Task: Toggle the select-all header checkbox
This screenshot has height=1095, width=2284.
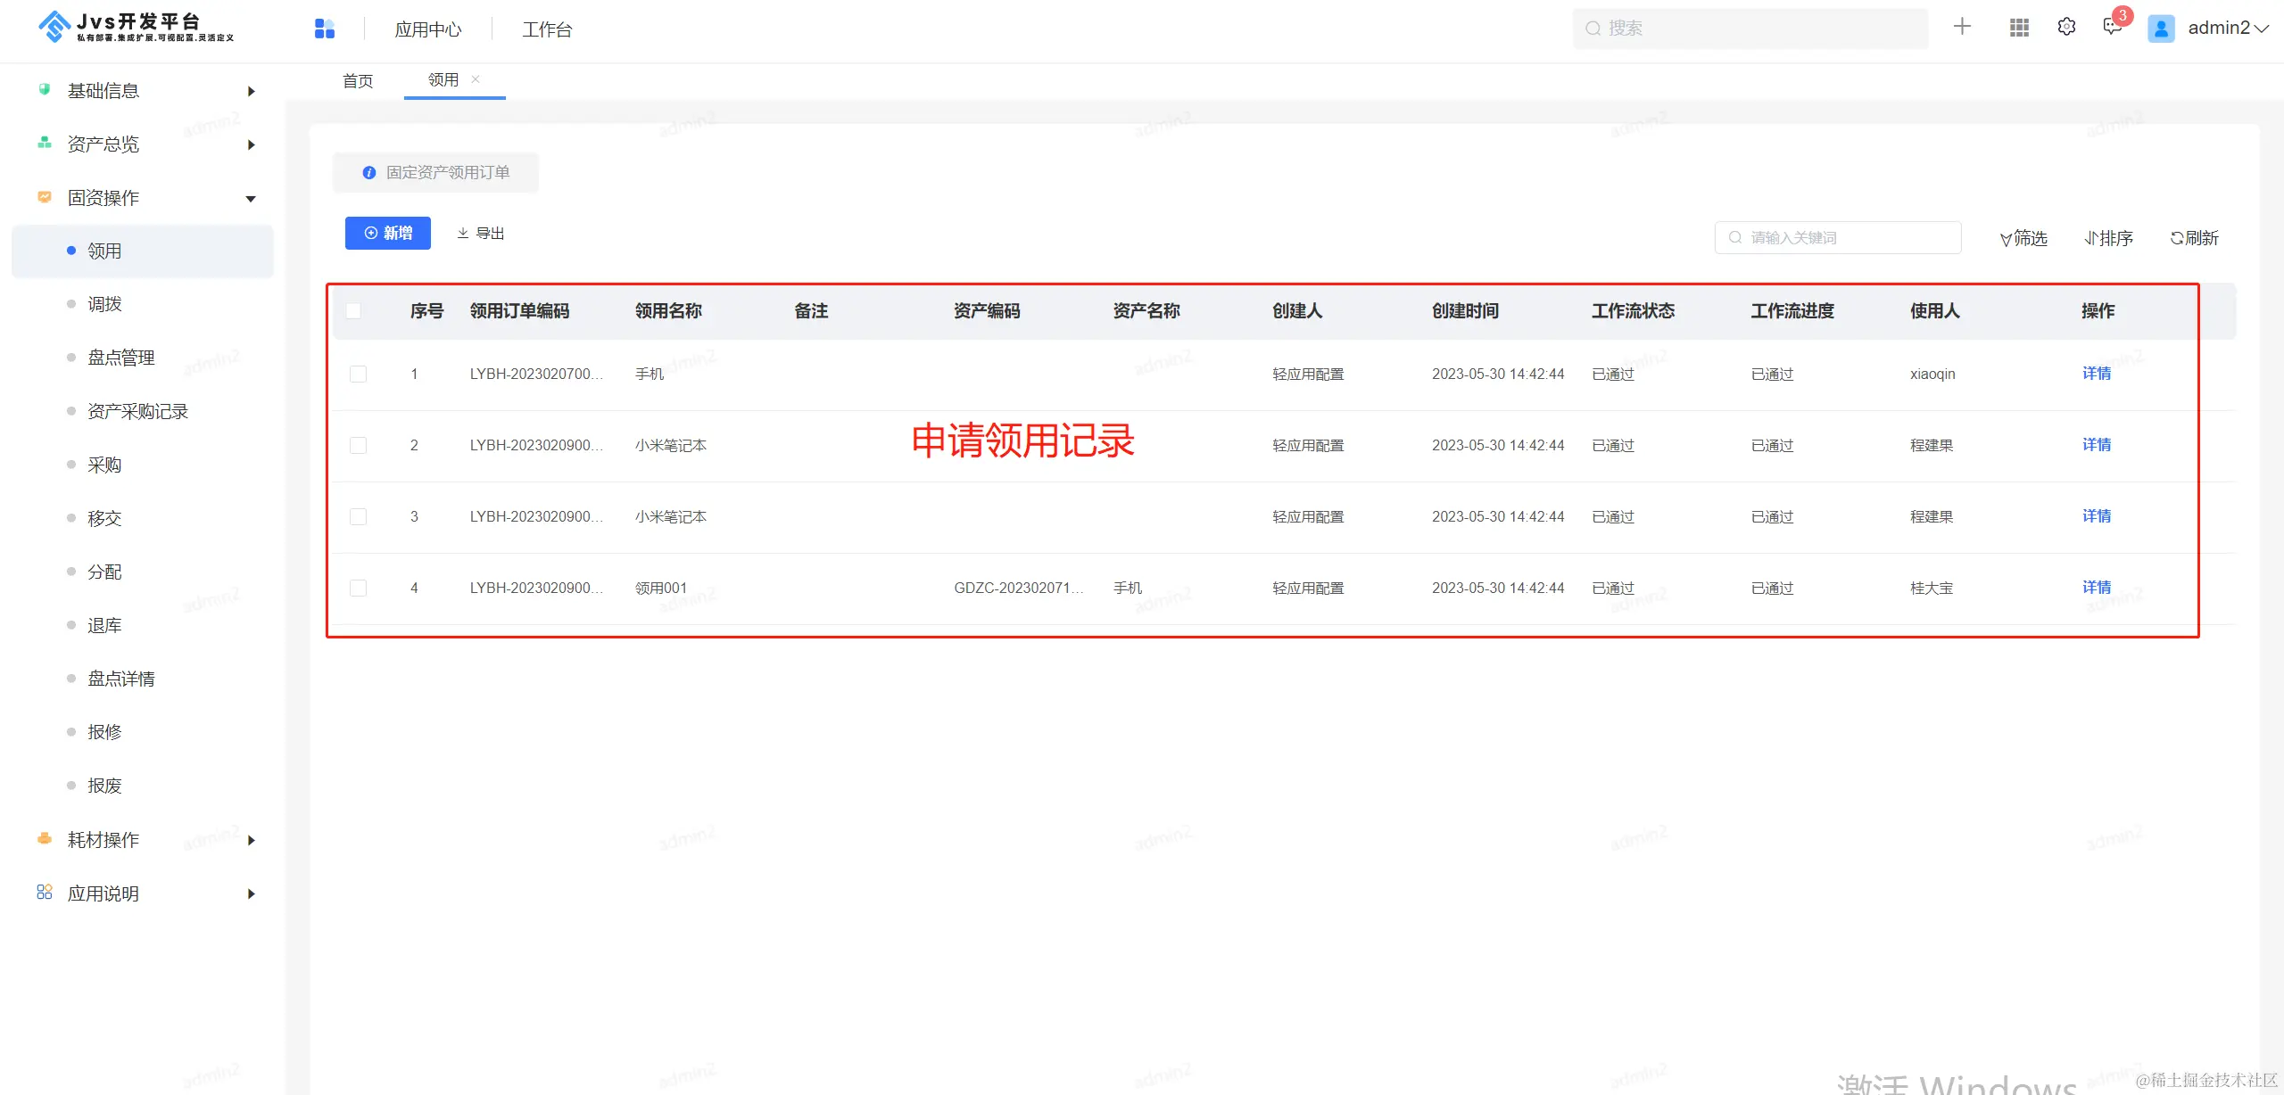Action: (x=354, y=311)
